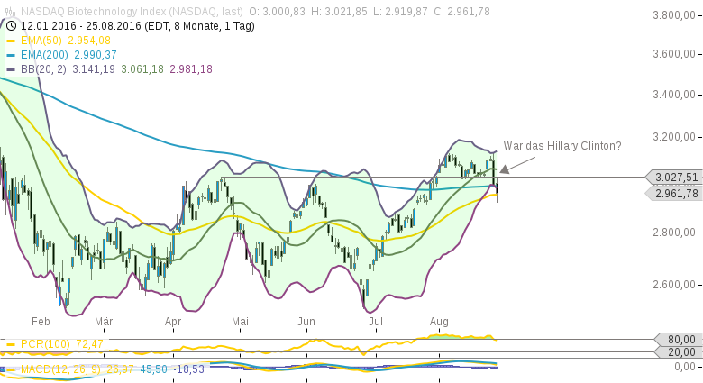The image size is (703, 383).
Task: Click the 80,00 PCR level tag
Action: (679, 340)
